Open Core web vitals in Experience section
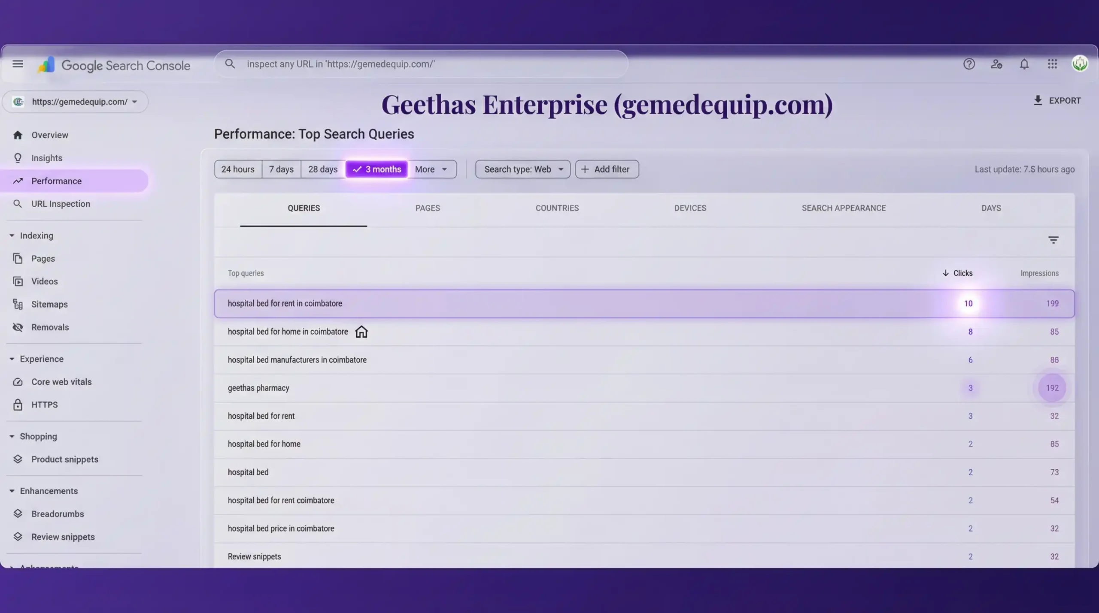 coord(61,381)
